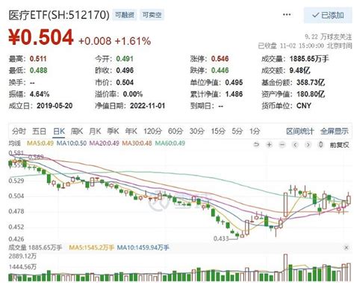Open the three-dot more options menu

[287, 15]
